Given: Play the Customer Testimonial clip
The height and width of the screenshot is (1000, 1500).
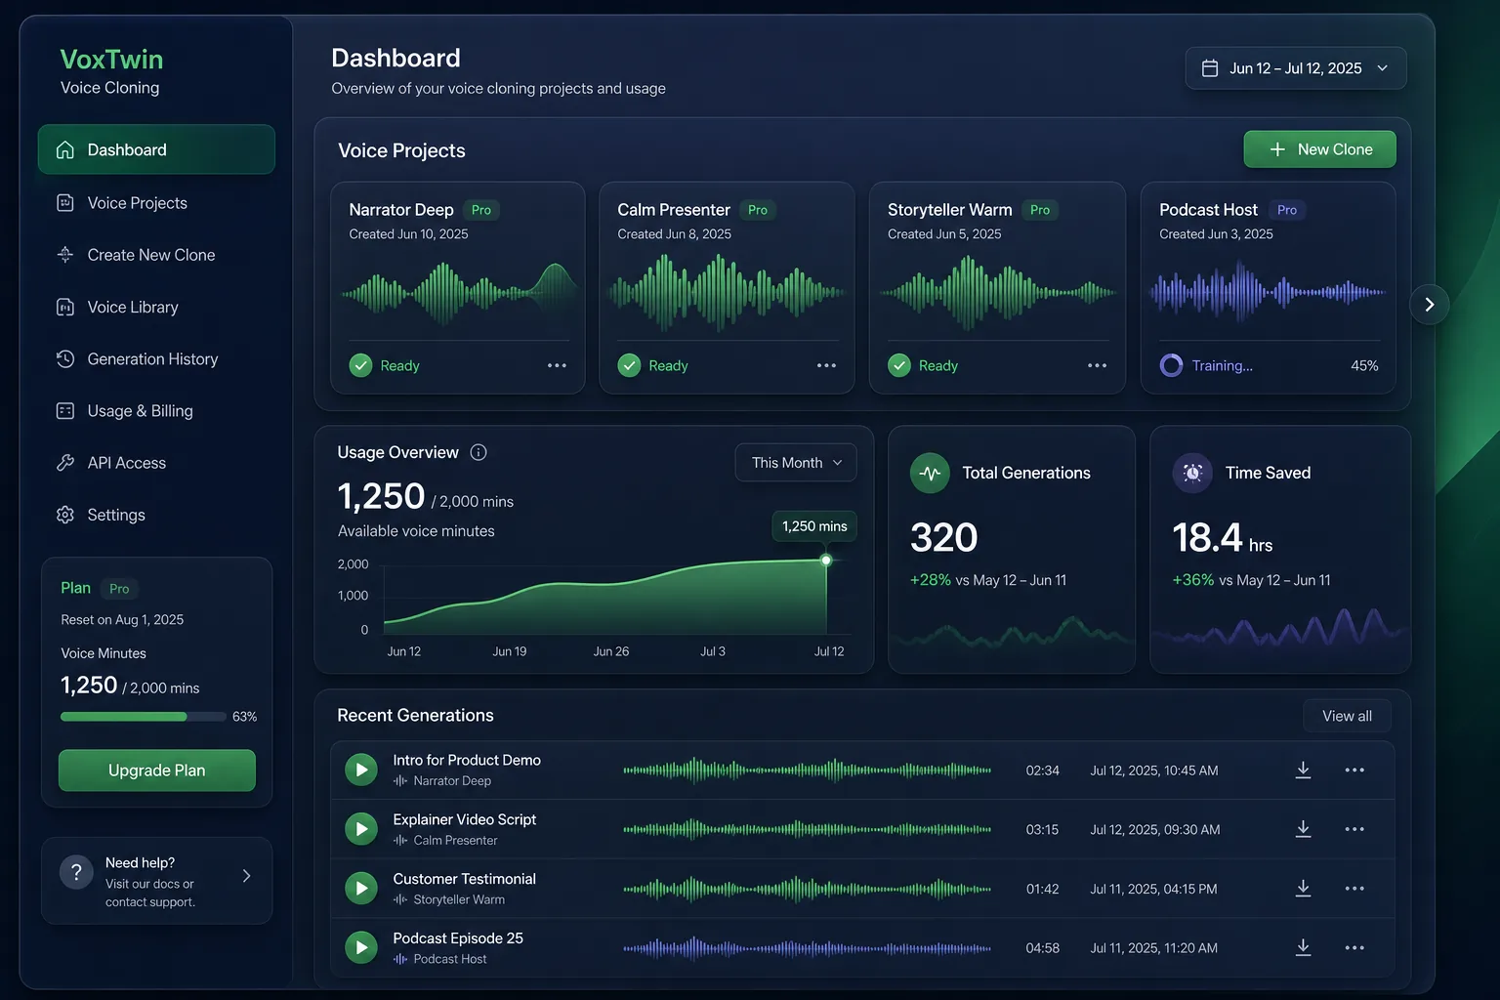Looking at the screenshot, I should (361, 889).
